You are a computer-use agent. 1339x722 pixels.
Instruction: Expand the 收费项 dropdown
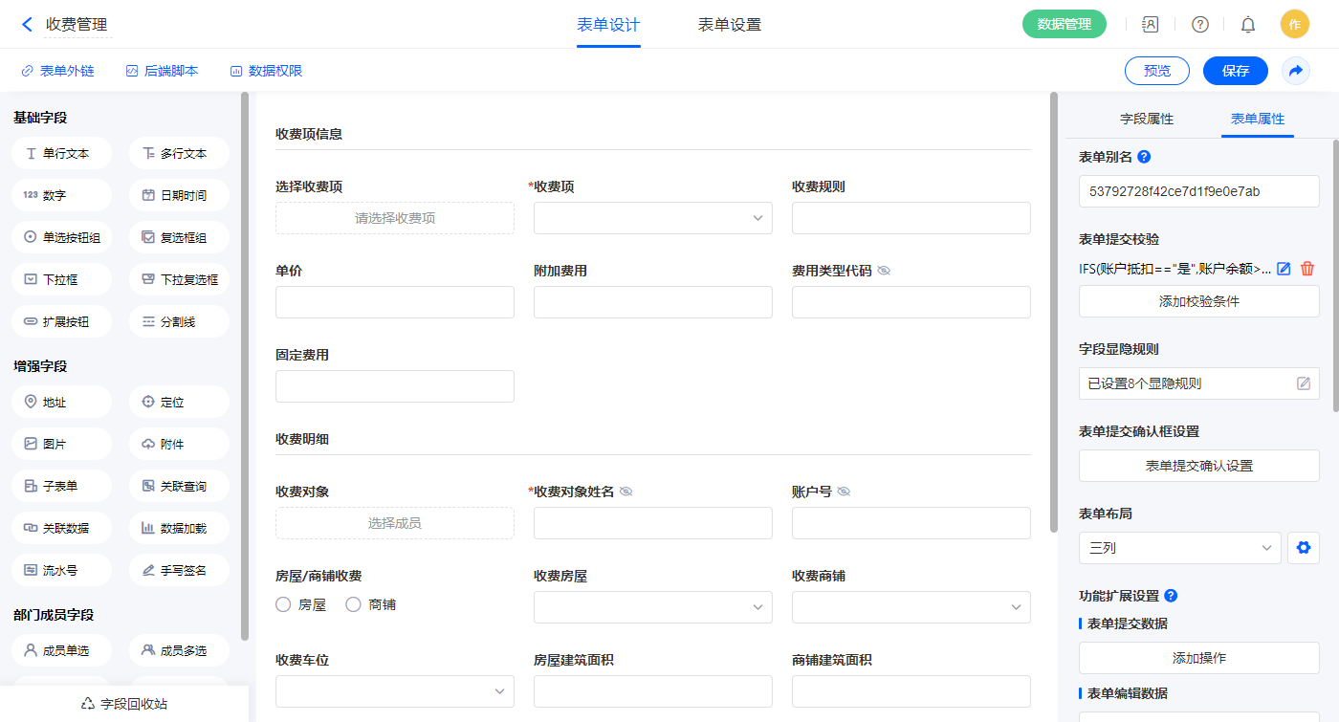click(x=652, y=218)
